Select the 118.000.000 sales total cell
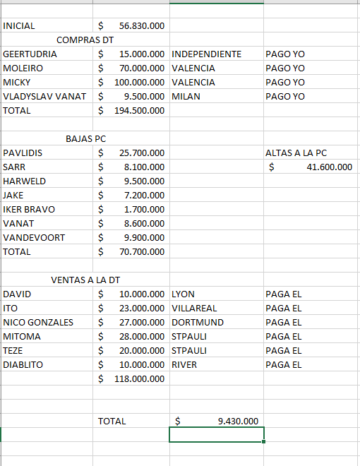The image size is (360, 466). [x=131, y=378]
